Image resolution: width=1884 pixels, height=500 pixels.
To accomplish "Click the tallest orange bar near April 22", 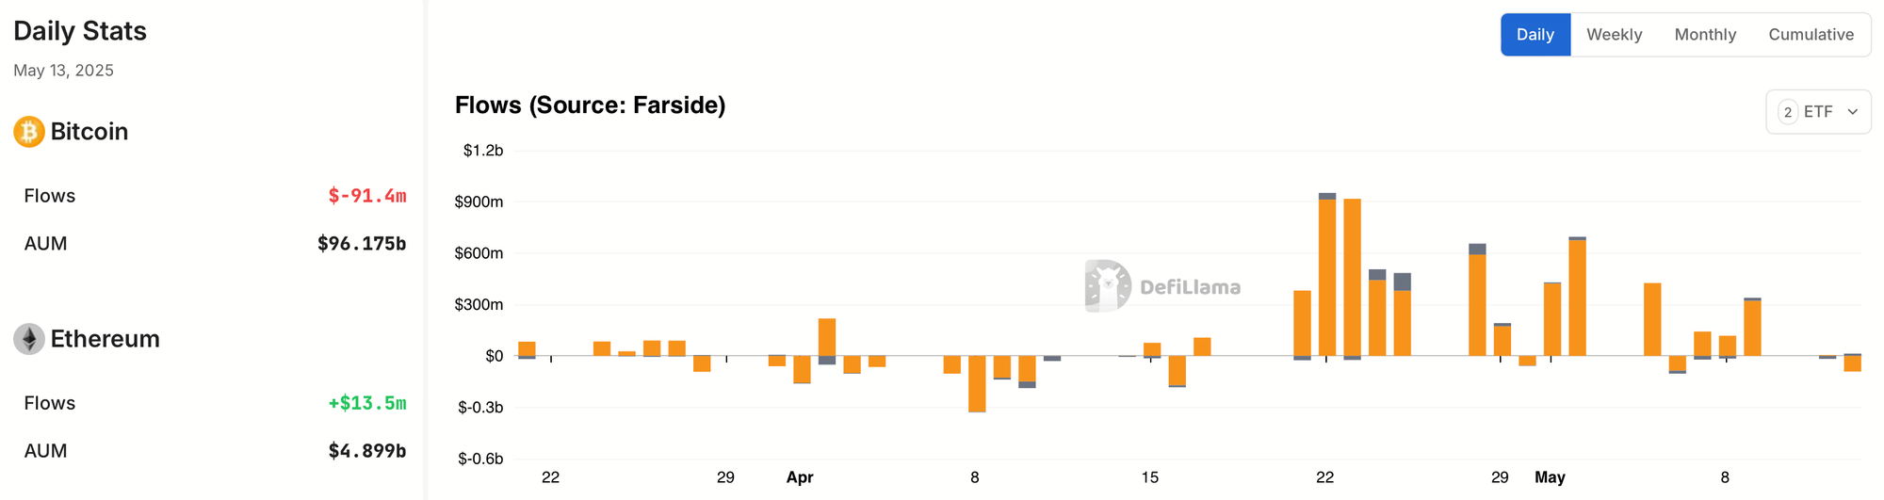I will tap(1327, 278).
